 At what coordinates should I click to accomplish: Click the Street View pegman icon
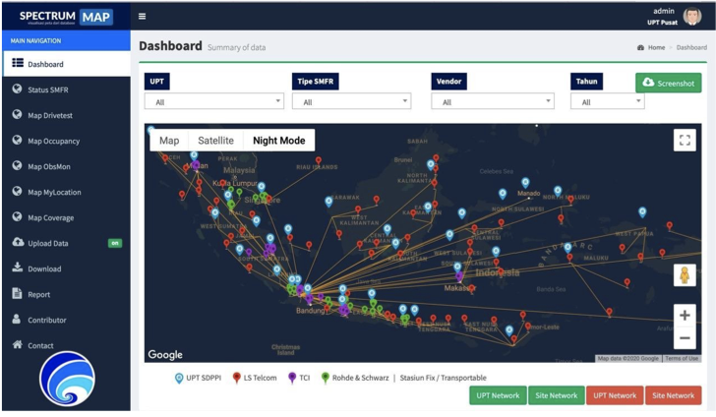685,275
